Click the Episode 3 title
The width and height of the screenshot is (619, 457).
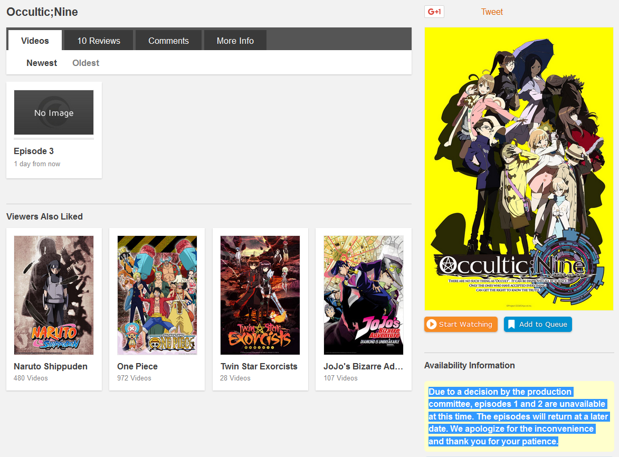34,151
